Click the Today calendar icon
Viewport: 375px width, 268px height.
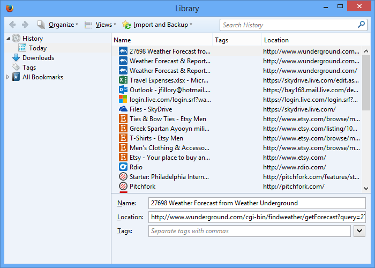pos(22,48)
